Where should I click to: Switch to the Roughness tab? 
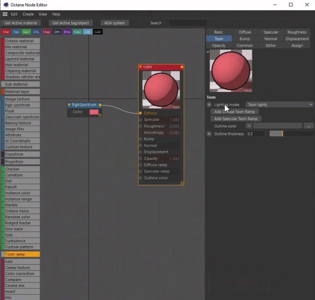coord(297,32)
